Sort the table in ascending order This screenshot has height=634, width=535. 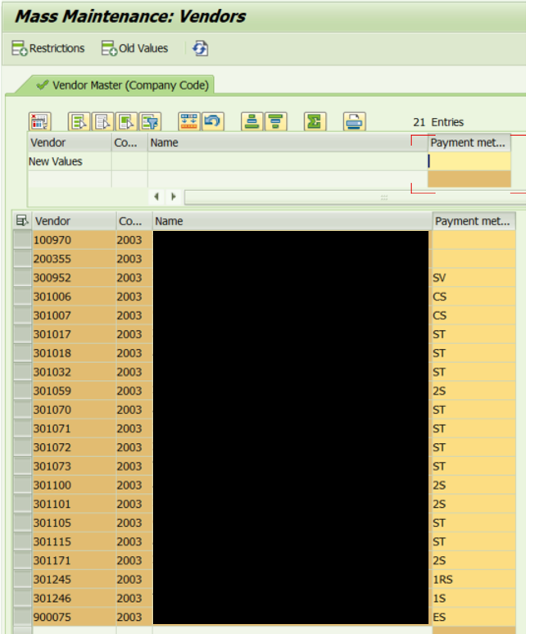point(252,122)
